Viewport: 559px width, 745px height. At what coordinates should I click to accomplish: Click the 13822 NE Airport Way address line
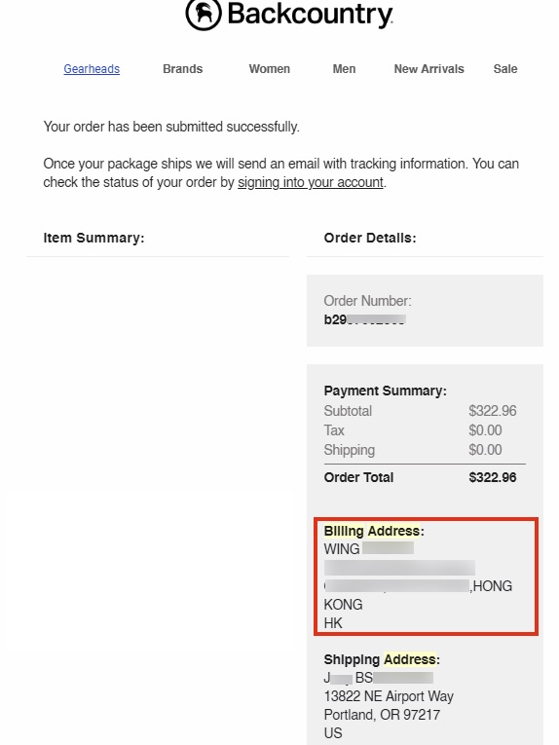[389, 696]
